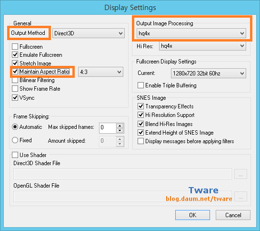Open the Output Image Processing hq4x dropdown
260x231 pixels.
(x=191, y=33)
